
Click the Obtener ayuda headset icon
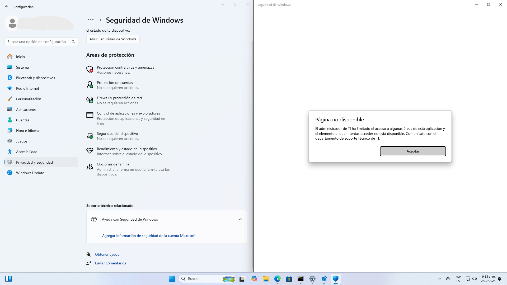(x=88, y=254)
